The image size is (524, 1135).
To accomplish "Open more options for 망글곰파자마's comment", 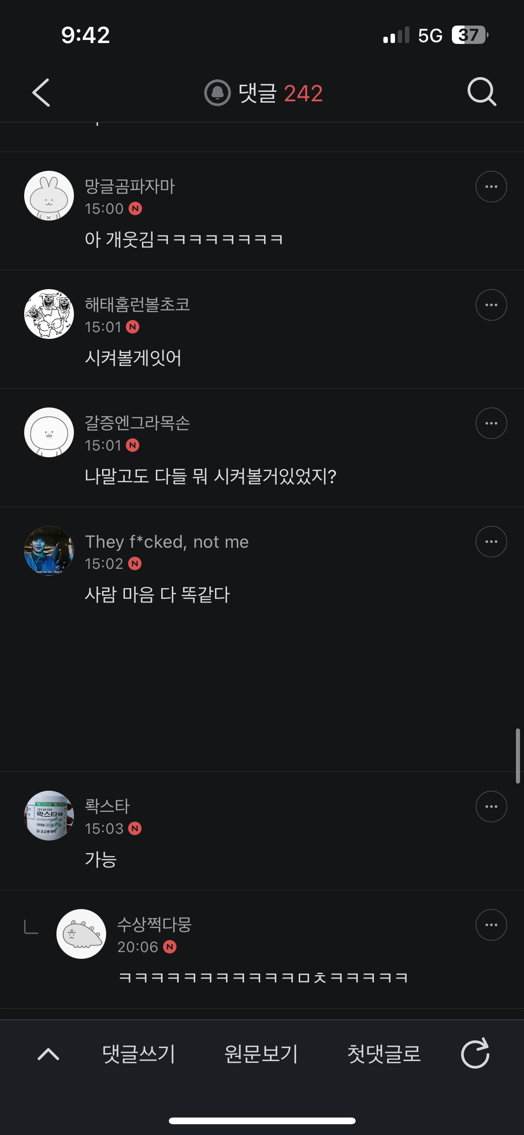I will (491, 186).
